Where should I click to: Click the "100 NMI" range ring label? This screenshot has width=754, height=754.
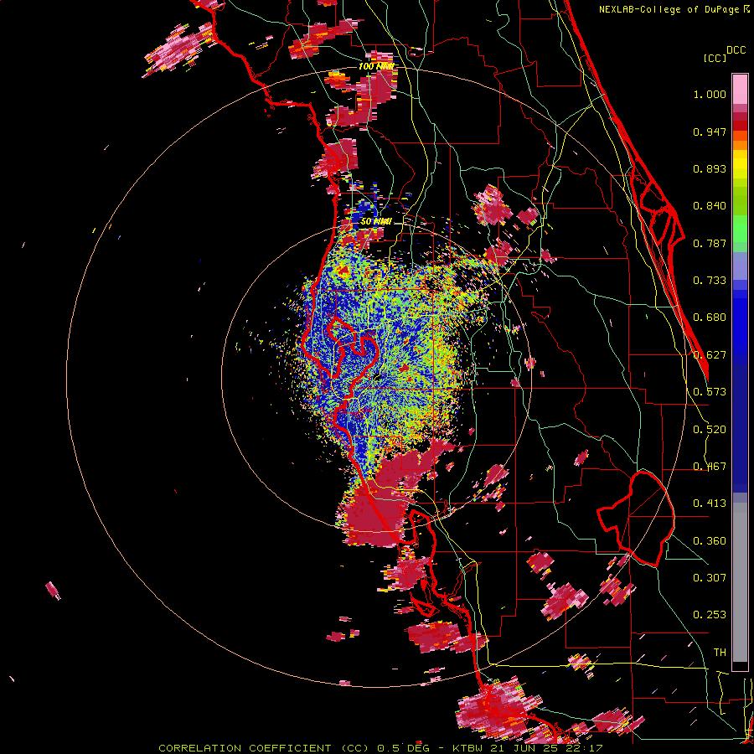click(x=376, y=66)
